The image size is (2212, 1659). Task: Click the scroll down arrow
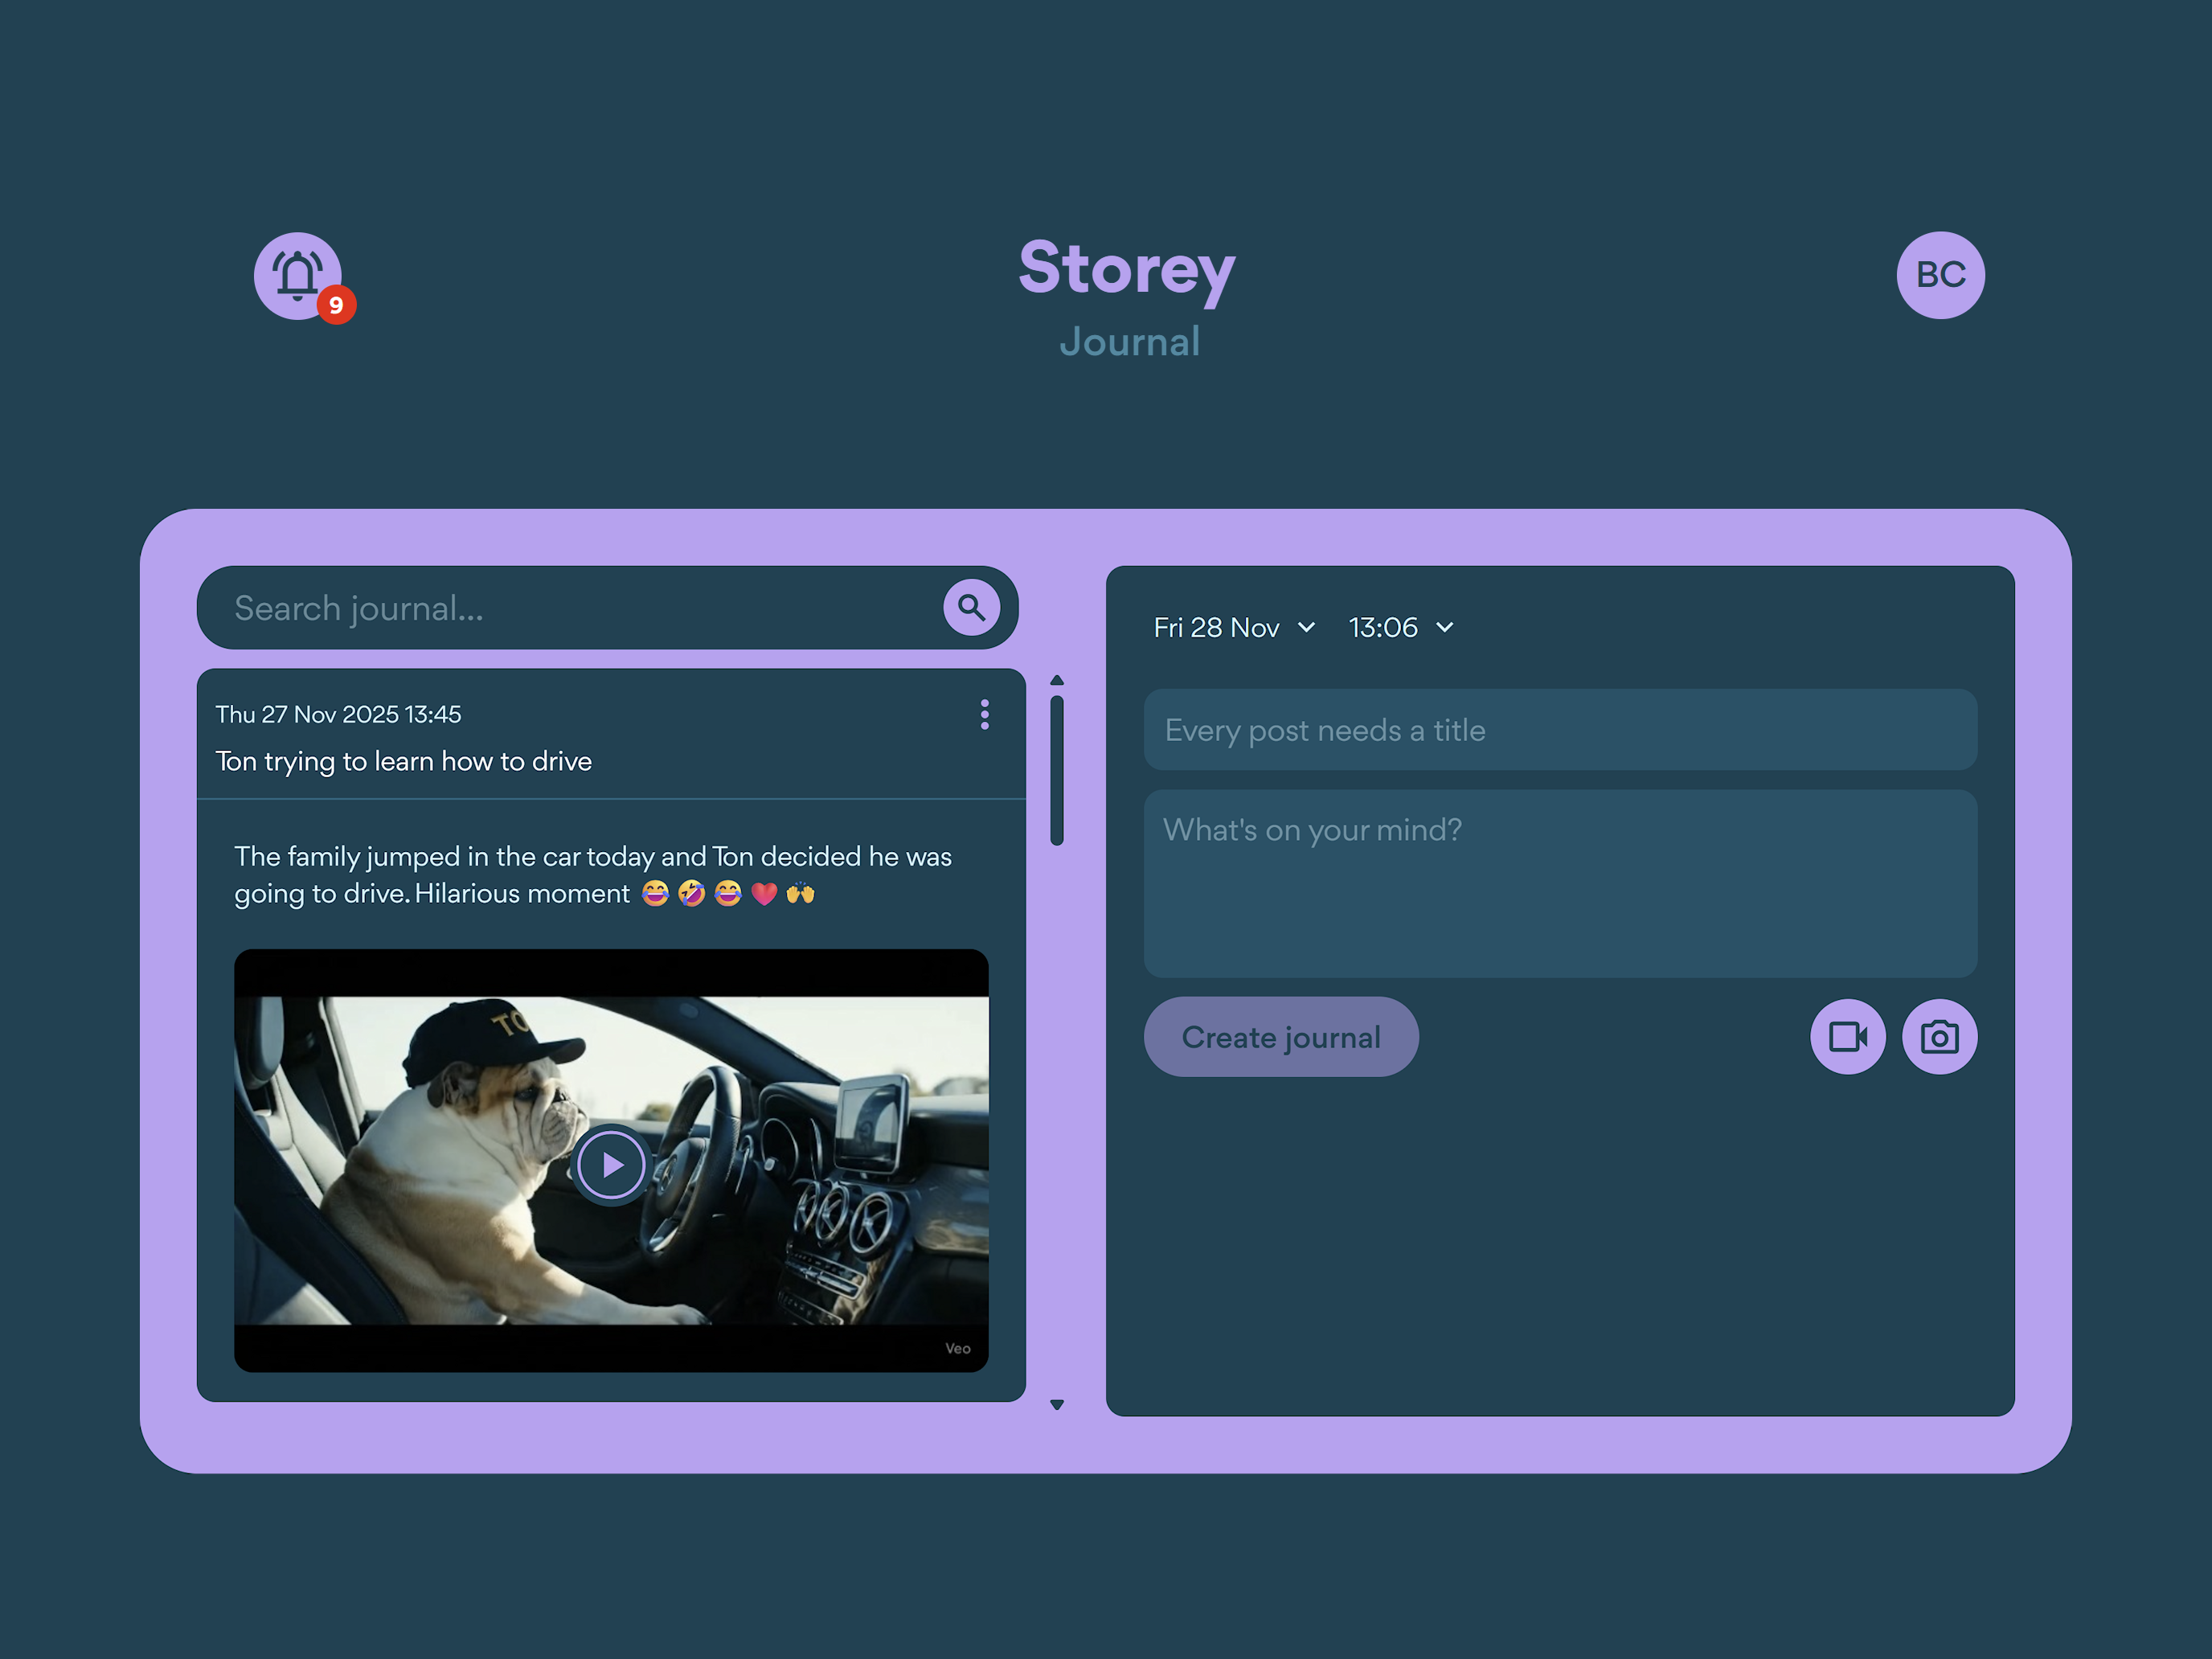click(x=1057, y=1405)
